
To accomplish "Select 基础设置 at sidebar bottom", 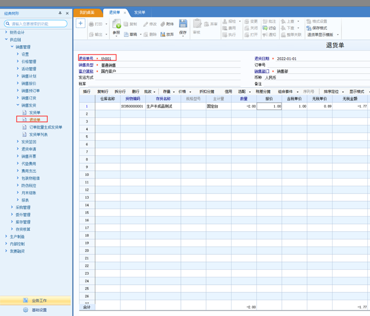I will click(35, 310).
